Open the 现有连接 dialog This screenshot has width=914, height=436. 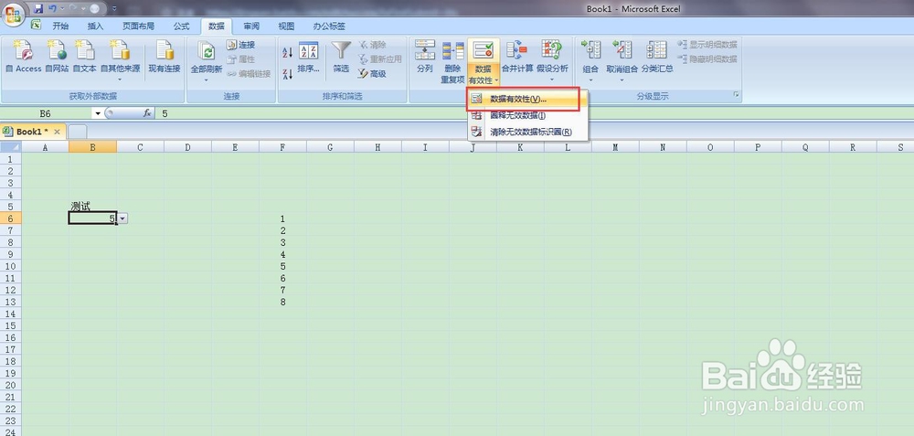tap(165, 57)
